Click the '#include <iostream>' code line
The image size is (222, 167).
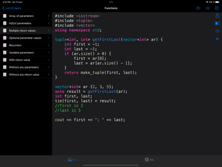77,16
